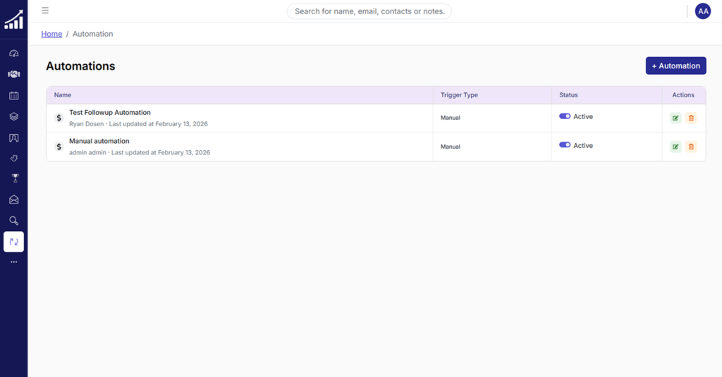Viewport: 722px width, 377px height.
Task: Focus the global search input field
Action: coord(369,11)
